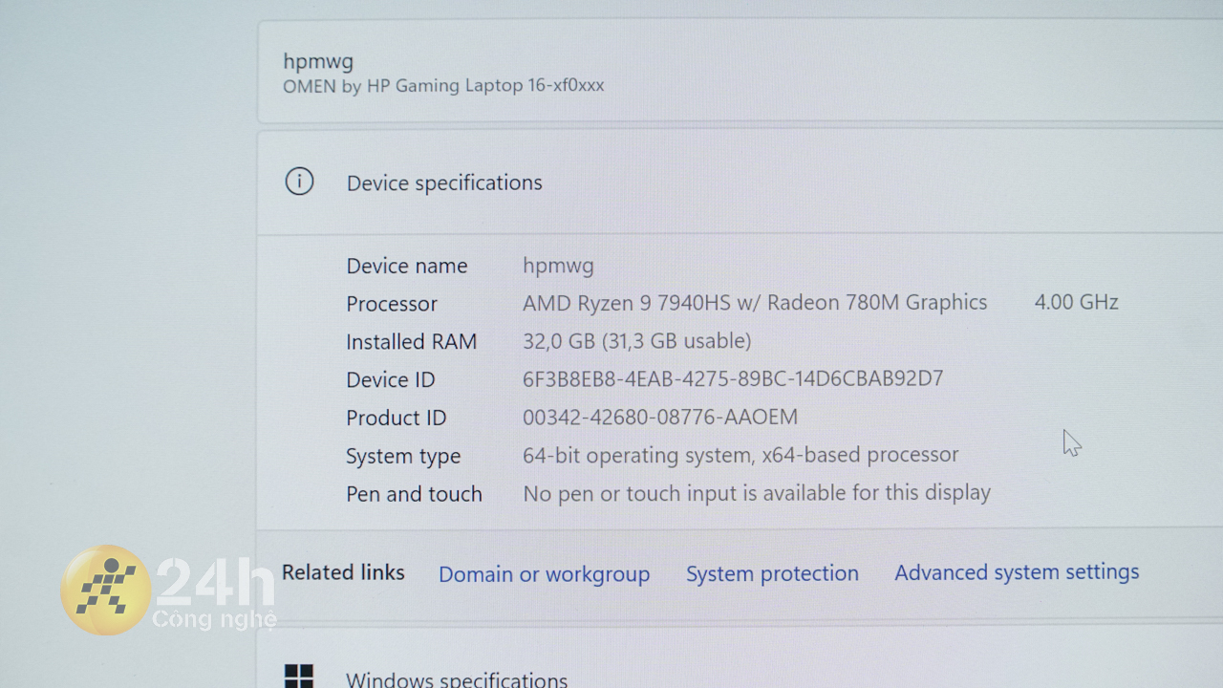
Task: Click the Related links label
Action: pyautogui.click(x=343, y=572)
